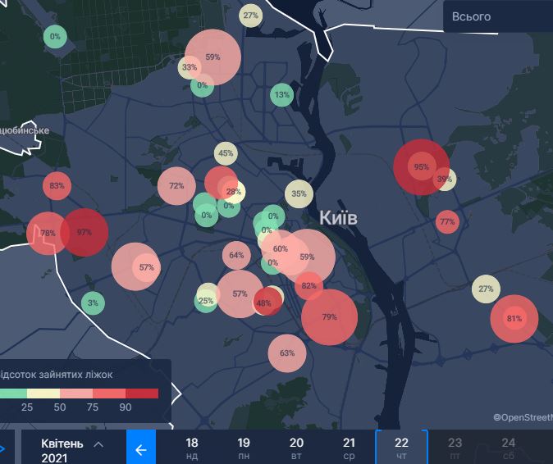This screenshot has width=553, height=464.
Task: Click the 79% occupancy bubble
Action: 329,316
